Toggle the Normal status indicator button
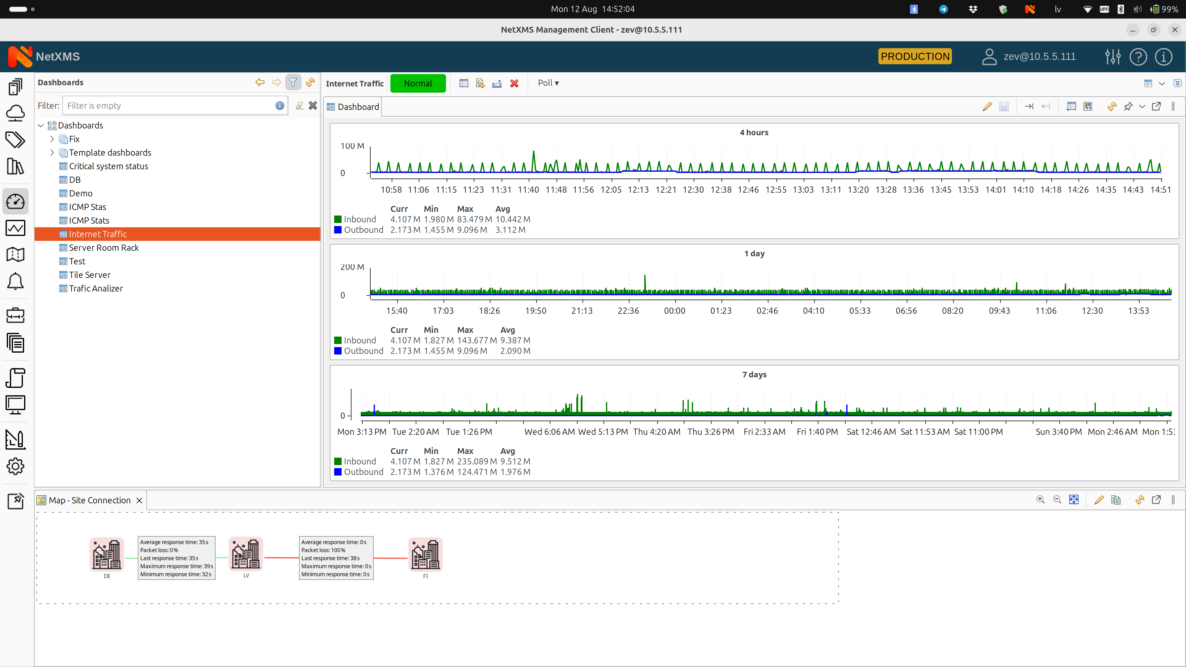Viewport: 1186px width, 667px height. [418, 82]
